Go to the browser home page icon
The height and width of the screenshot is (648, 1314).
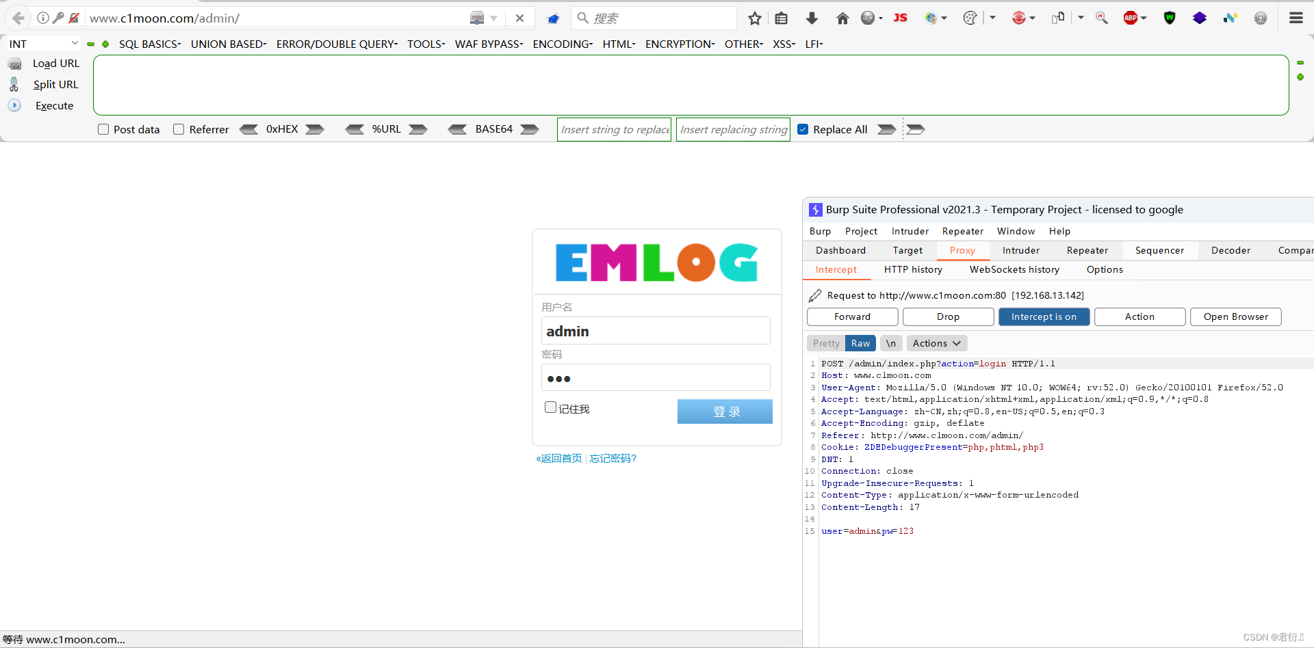(x=842, y=18)
